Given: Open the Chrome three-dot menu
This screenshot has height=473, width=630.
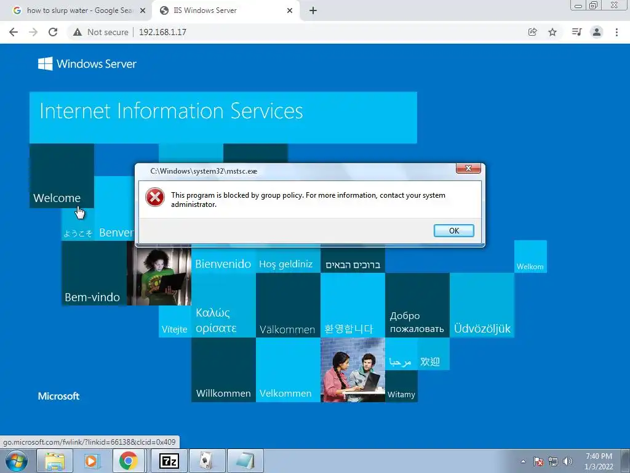Looking at the screenshot, I should coord(616,32).
